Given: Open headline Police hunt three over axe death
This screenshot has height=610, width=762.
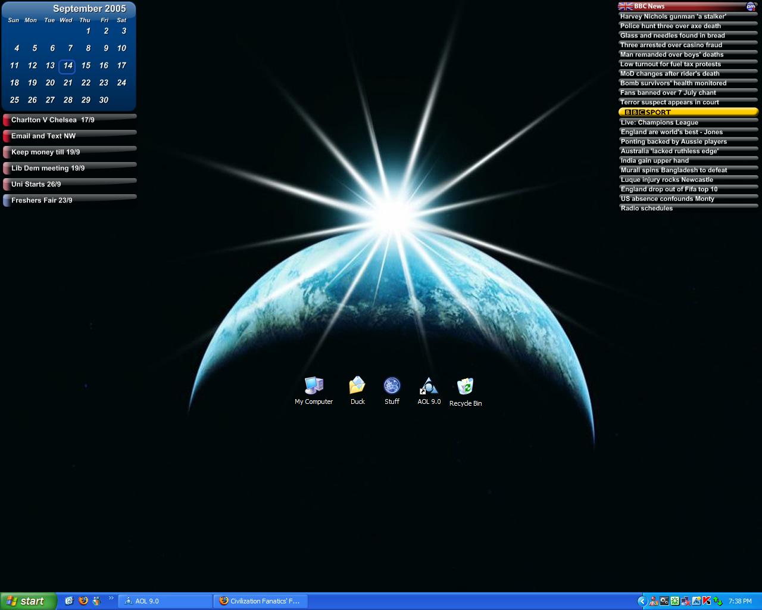Looking at the screenshot, I should pos(688,26).
